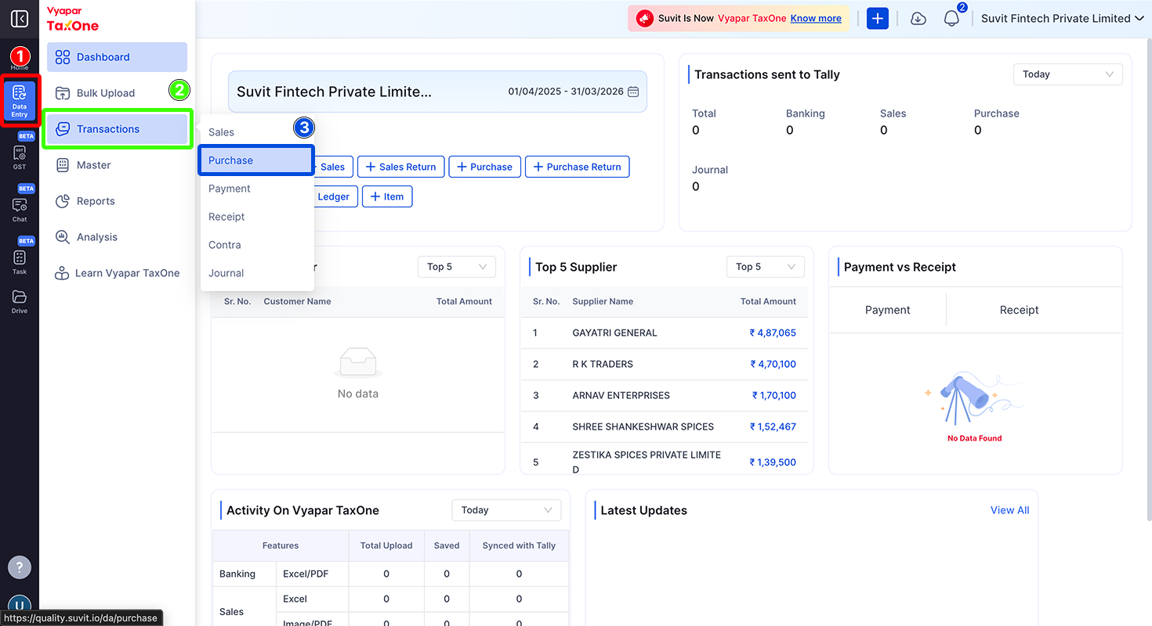Click the help question mark icon
The height and width of the screenshot is (626, 1152).
(x=20, y=567)
